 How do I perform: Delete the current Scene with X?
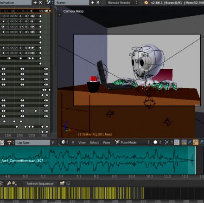tap(98, 2)
